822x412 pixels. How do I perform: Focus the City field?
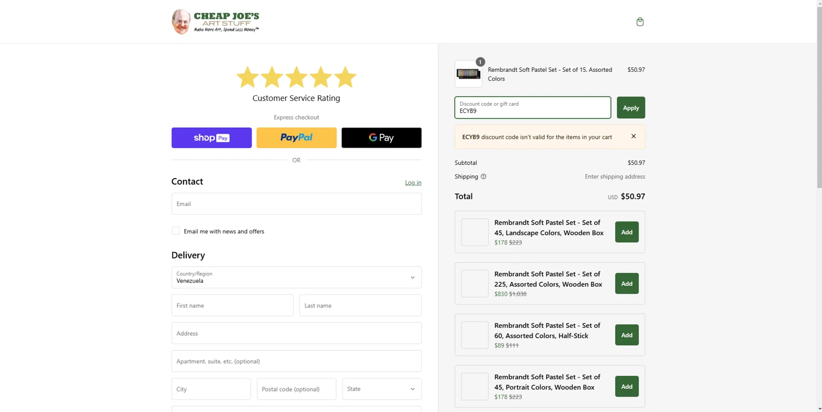pos(211,389)
